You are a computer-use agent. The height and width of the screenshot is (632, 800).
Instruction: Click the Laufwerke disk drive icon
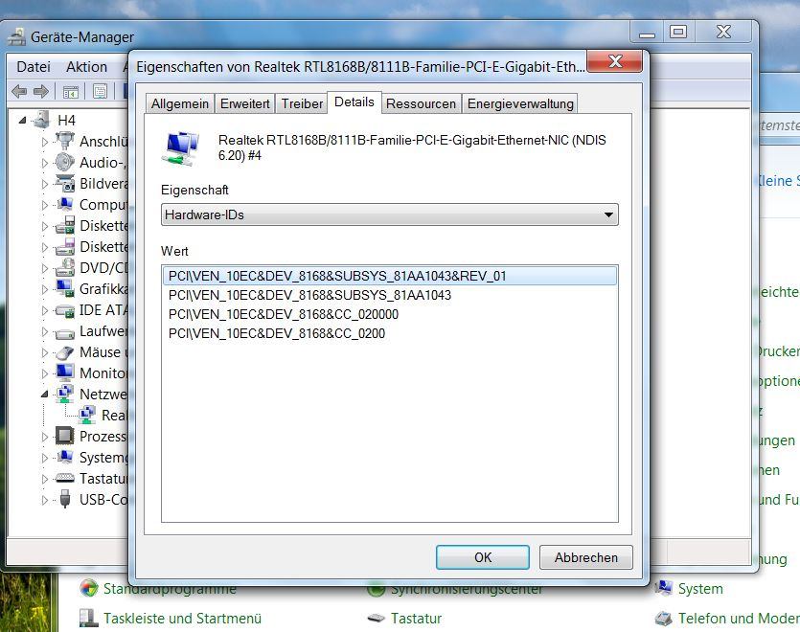point(65,333)
